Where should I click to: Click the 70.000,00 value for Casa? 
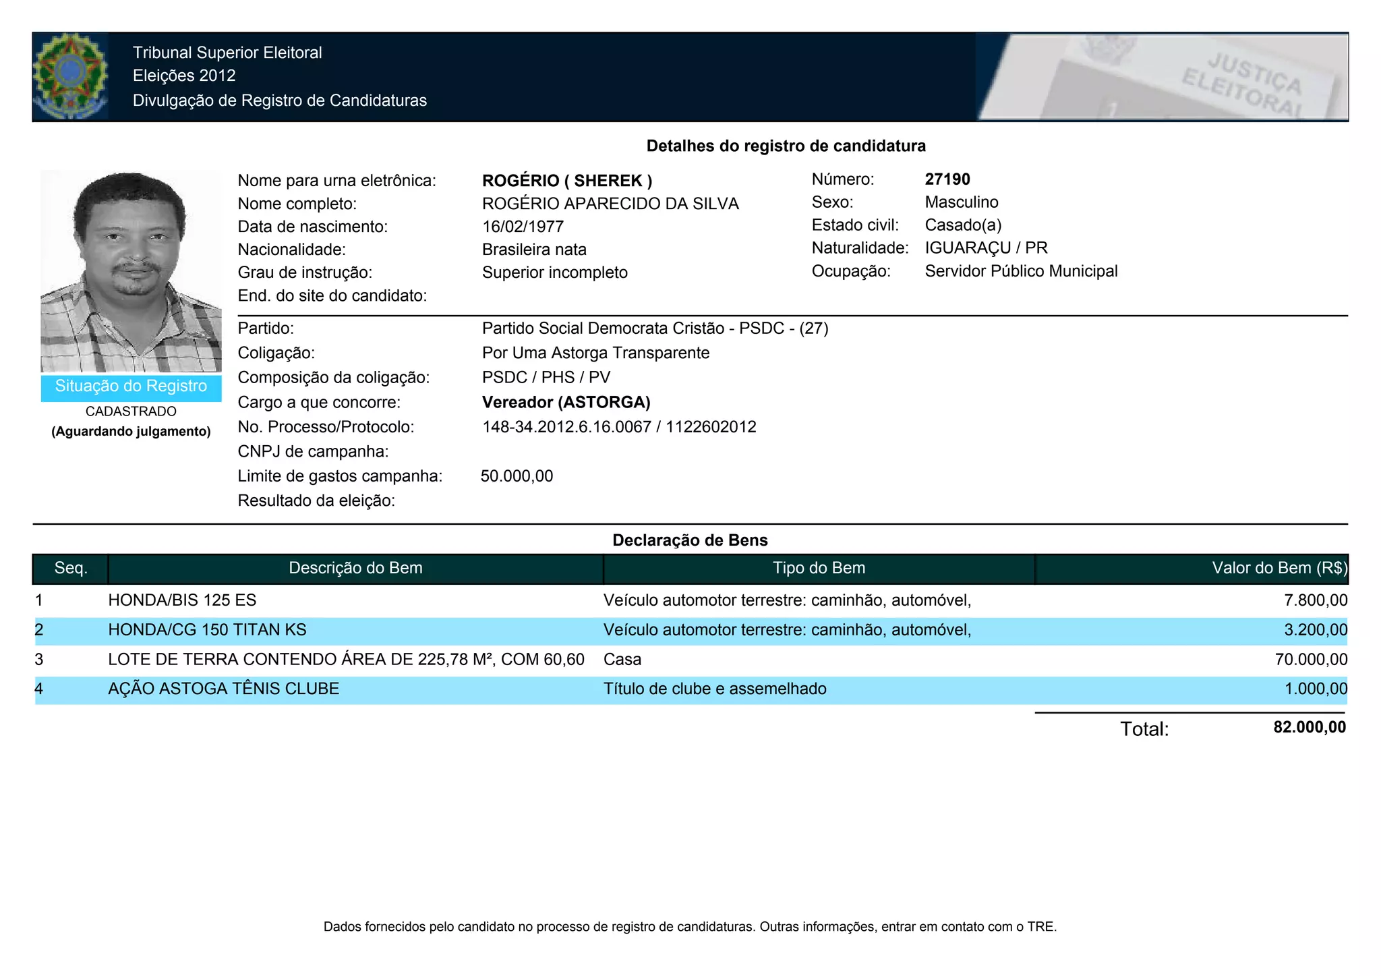[x=1310, y=660]
